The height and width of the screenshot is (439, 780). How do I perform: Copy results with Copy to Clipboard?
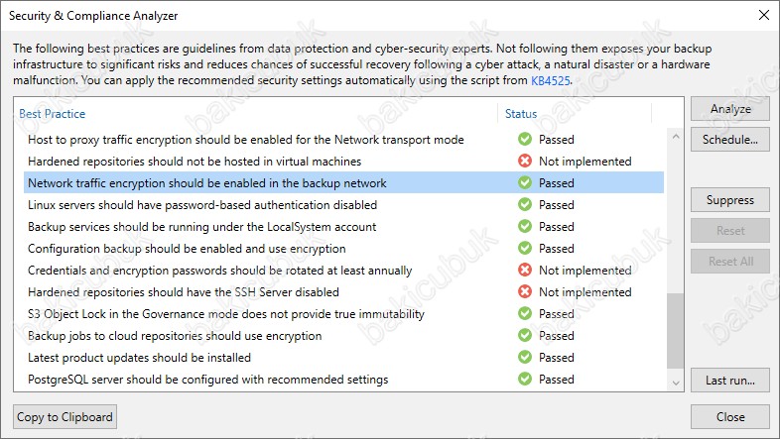click(65, 416)
